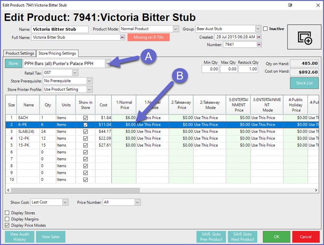
Task: Toggle the Inactive checkbox
Action: (265, 29)
